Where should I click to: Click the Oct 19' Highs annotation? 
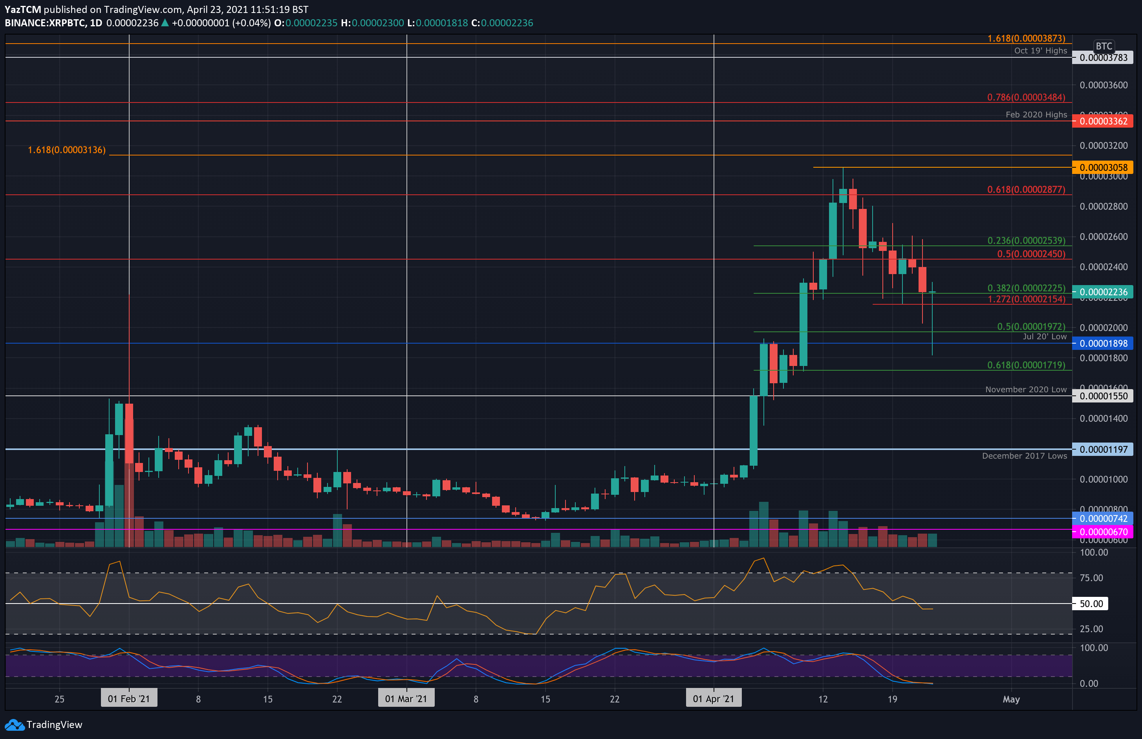(x=1040, y=50)
